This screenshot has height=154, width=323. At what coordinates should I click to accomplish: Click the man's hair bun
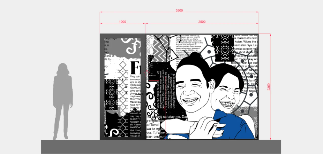point(195,56)
